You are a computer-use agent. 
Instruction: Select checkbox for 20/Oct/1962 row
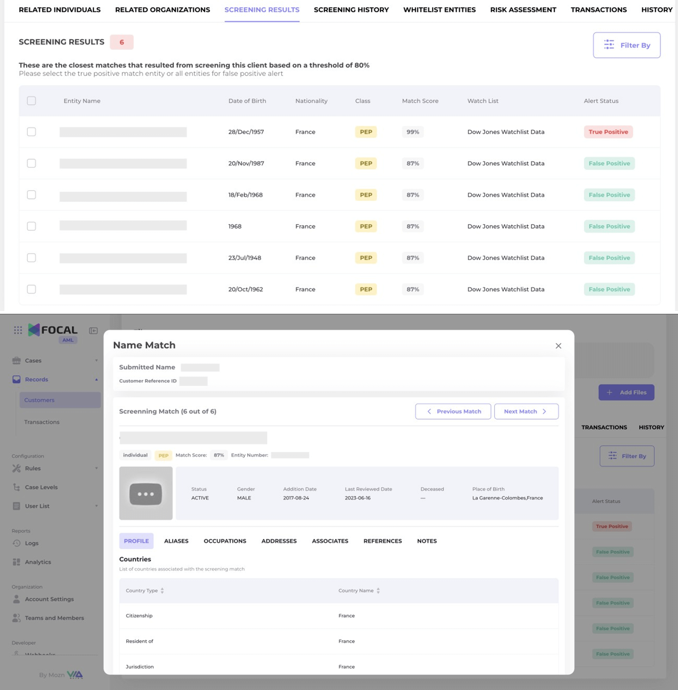(x=31, y=289)
